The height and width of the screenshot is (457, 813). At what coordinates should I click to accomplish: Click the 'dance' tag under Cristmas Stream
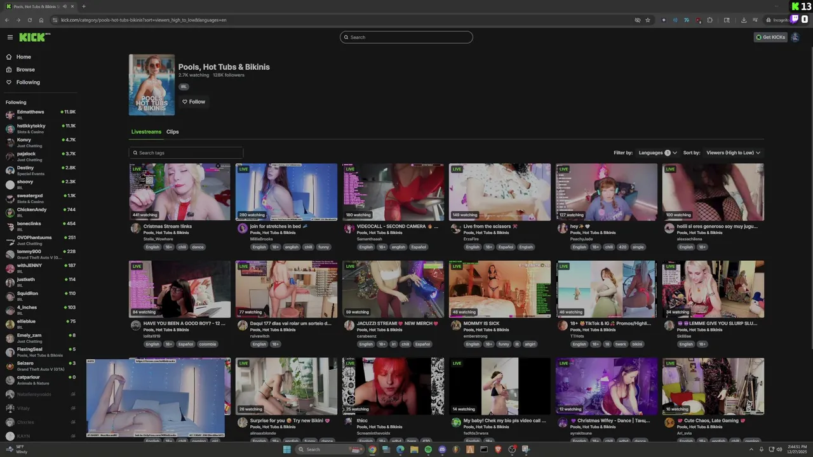198,247
